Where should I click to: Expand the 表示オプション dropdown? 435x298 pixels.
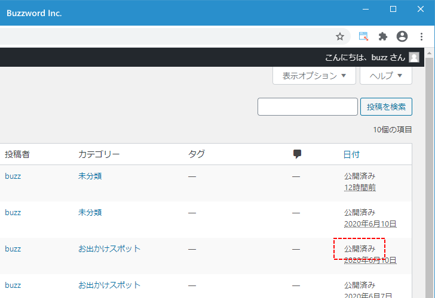[x=314, y=76]
